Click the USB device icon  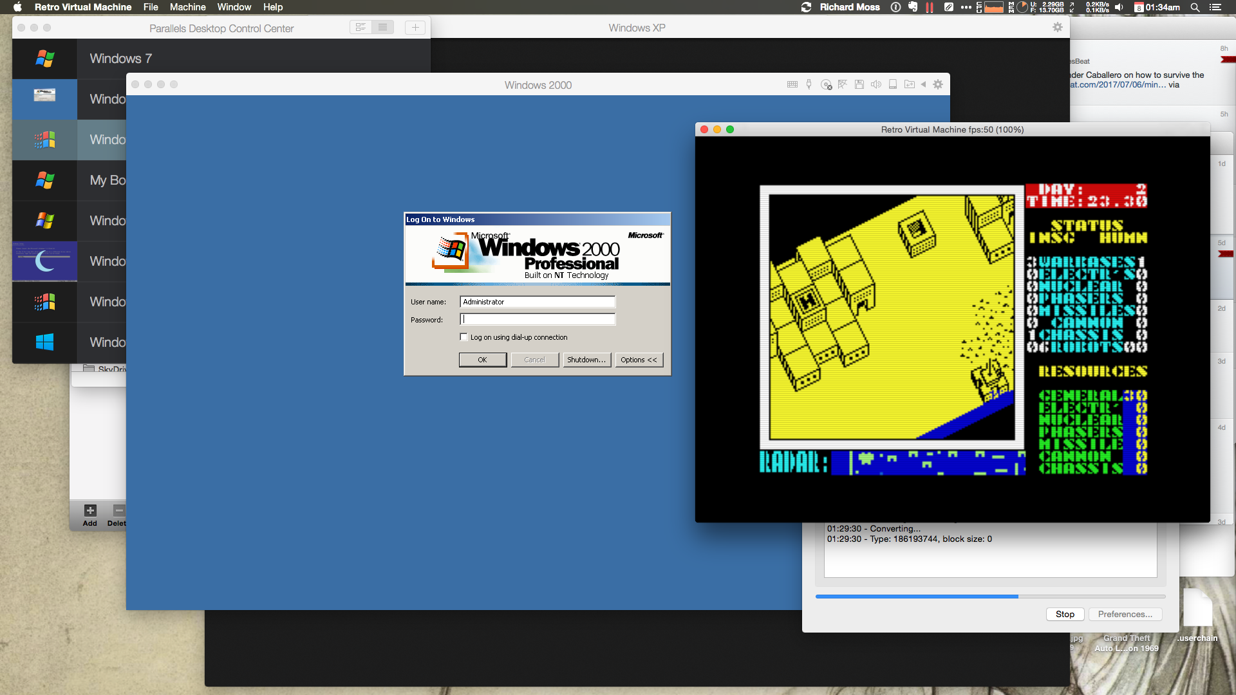pyautogui.click(x=809, y=84)
